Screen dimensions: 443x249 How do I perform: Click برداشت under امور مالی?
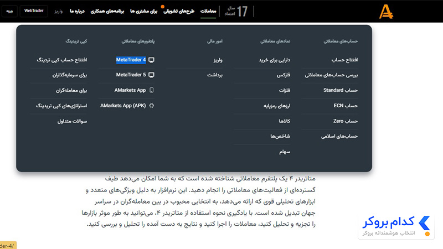pos(215,75)
